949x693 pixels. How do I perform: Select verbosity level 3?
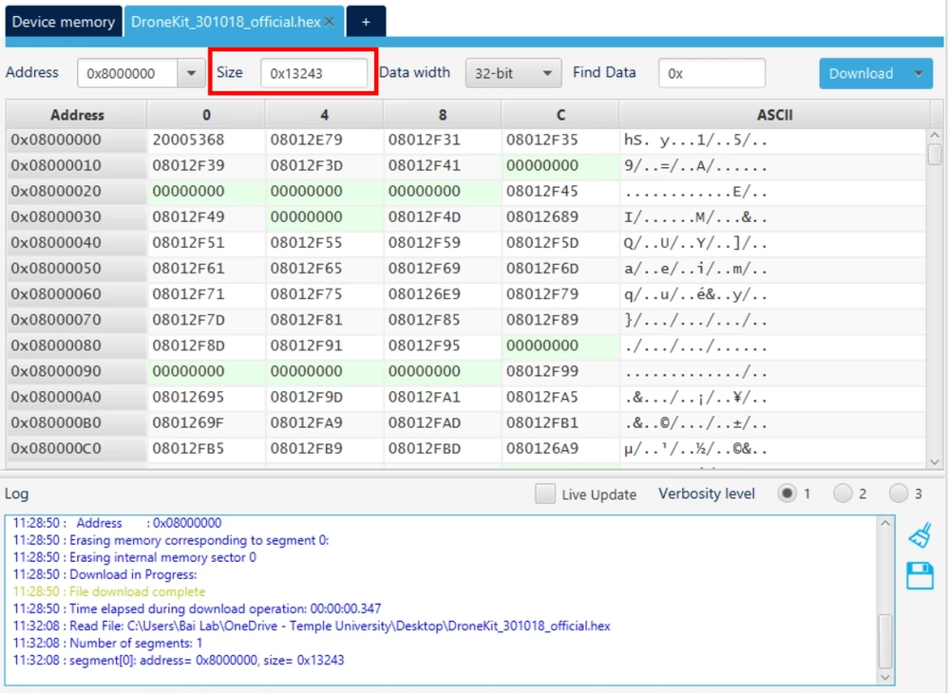click(x=899, y=494)
